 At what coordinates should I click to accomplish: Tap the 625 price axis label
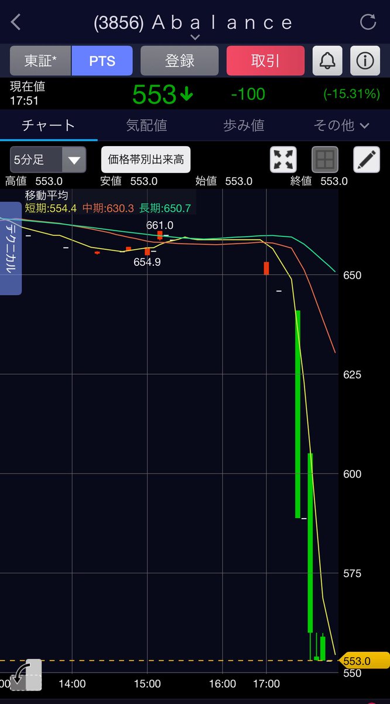click(x=353, y=374)
